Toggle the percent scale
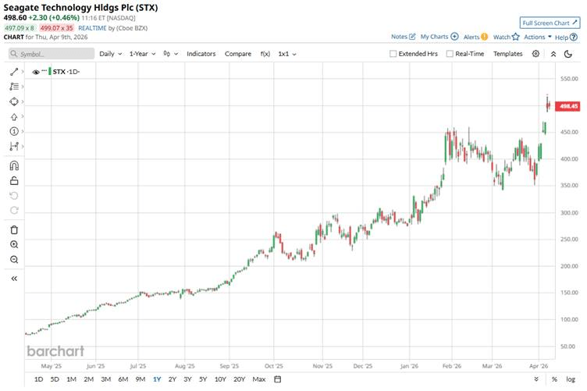The width and height of the screenshot is (587, 391). [x=554, y=379]
